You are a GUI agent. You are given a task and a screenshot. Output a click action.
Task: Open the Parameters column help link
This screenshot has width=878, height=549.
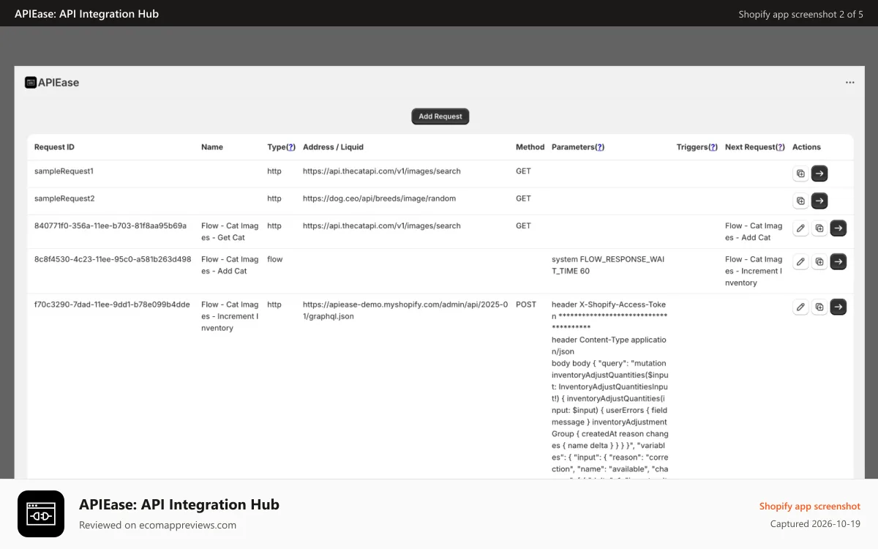pyautogui.click(x=600, y=147)
